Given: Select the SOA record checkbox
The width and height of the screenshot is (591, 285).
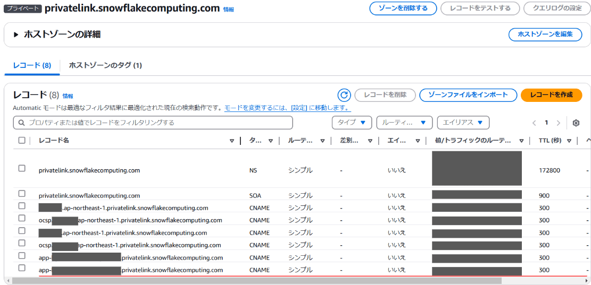Looking at the screenshot, I should coord(22,194).
